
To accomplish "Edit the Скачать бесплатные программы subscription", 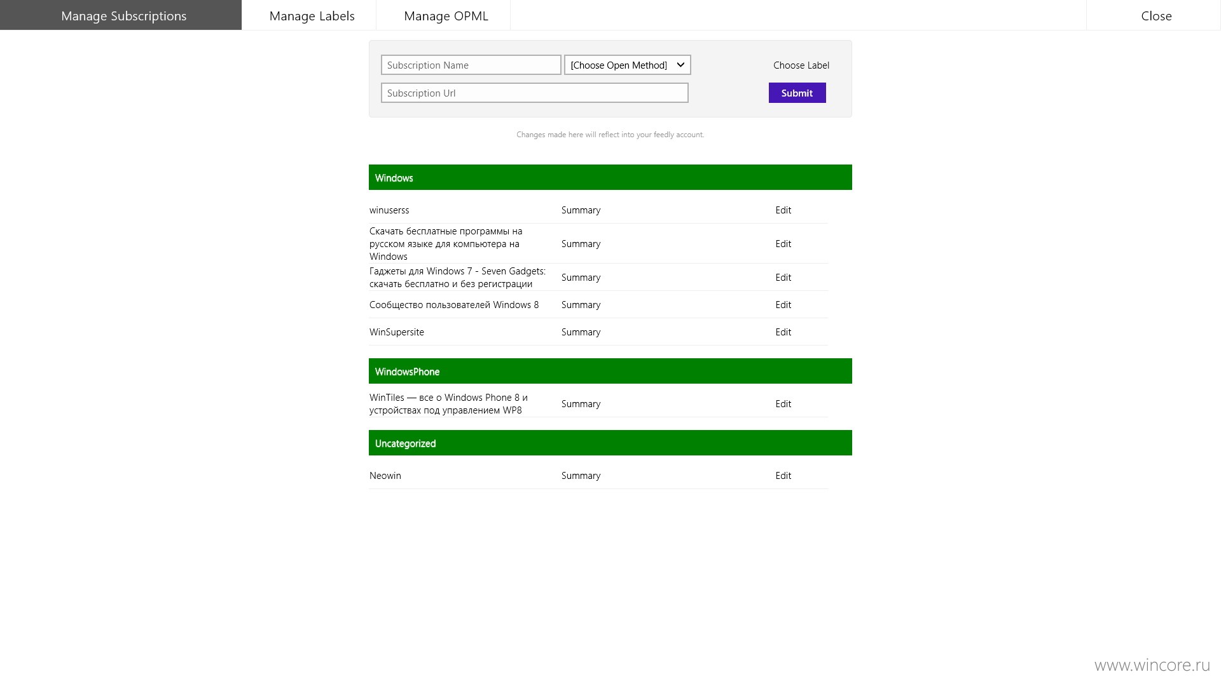I will tap(783, 244).
